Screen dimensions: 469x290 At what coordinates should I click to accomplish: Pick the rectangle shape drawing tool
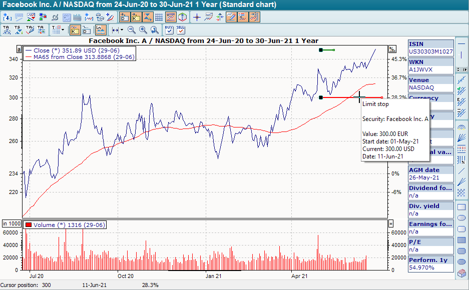(x=461, y=206)
